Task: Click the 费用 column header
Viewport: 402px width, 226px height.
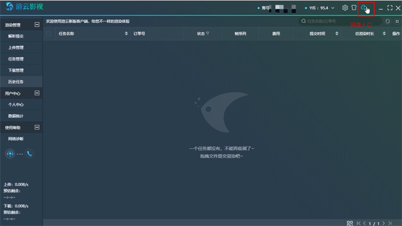Action: coord(276,33)
